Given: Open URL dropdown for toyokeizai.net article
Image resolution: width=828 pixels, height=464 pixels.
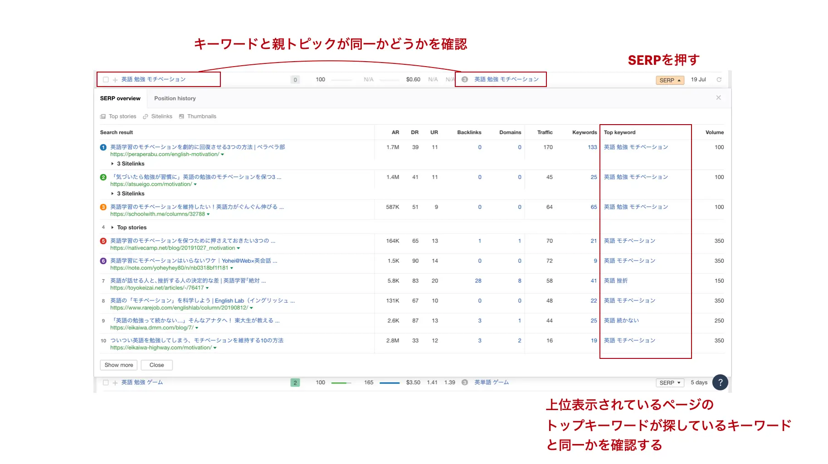Looking at the screenshot, I should click(x=207, y=288).
